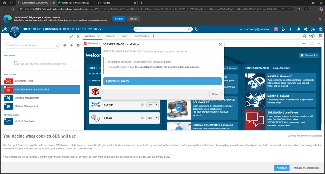Switch to What's new in Microsoft Edge tab
Image resolution: width=325 pixels, height=174 pixels.
(75, 3)
